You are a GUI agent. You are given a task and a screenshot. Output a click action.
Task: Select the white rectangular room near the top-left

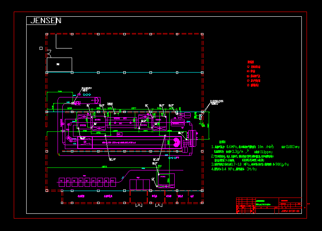click(x=59, y=65)
